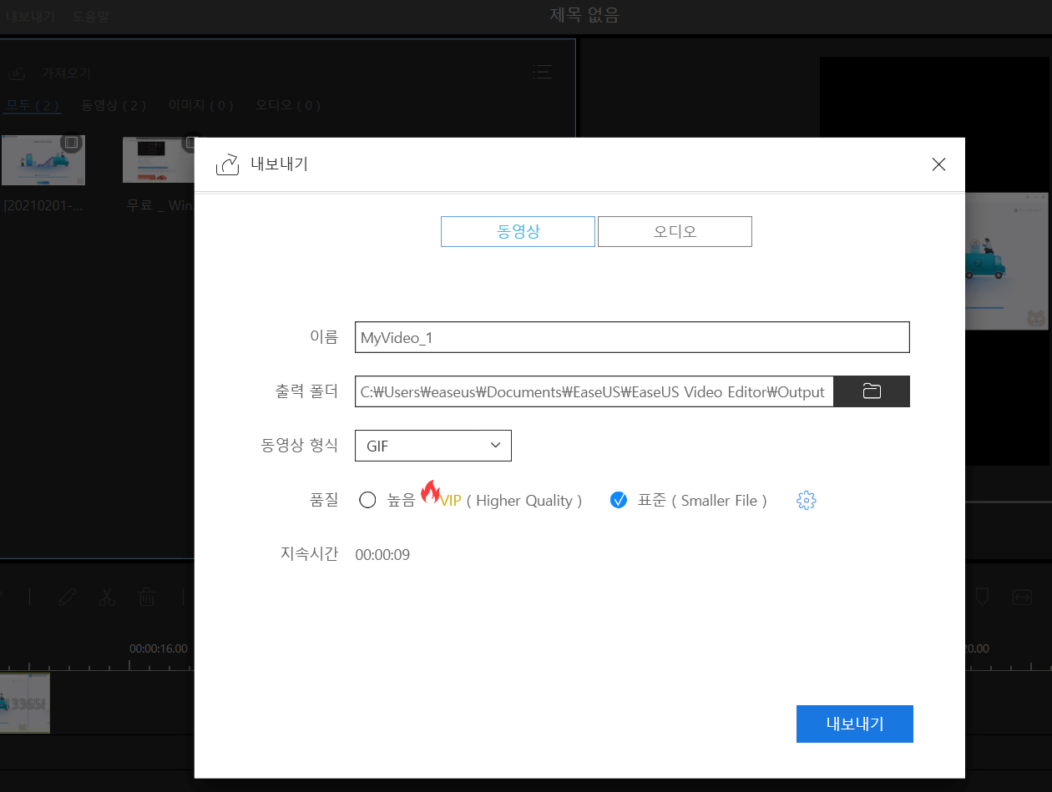The image size is (1052, 792).
Task: Switch to the 이미지 ( 0 ) category
Action: (200, 105)
